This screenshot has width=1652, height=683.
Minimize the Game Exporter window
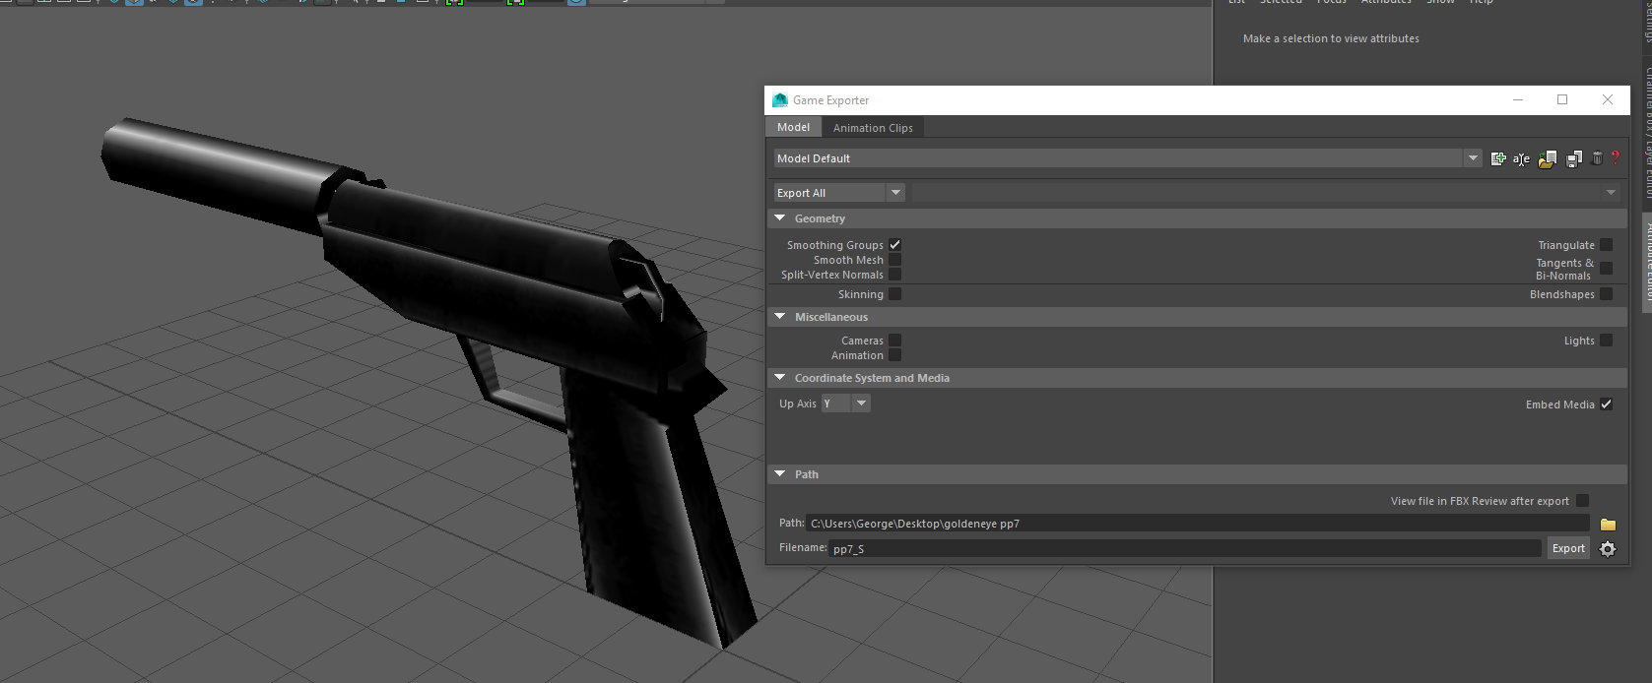[1518, 99]
